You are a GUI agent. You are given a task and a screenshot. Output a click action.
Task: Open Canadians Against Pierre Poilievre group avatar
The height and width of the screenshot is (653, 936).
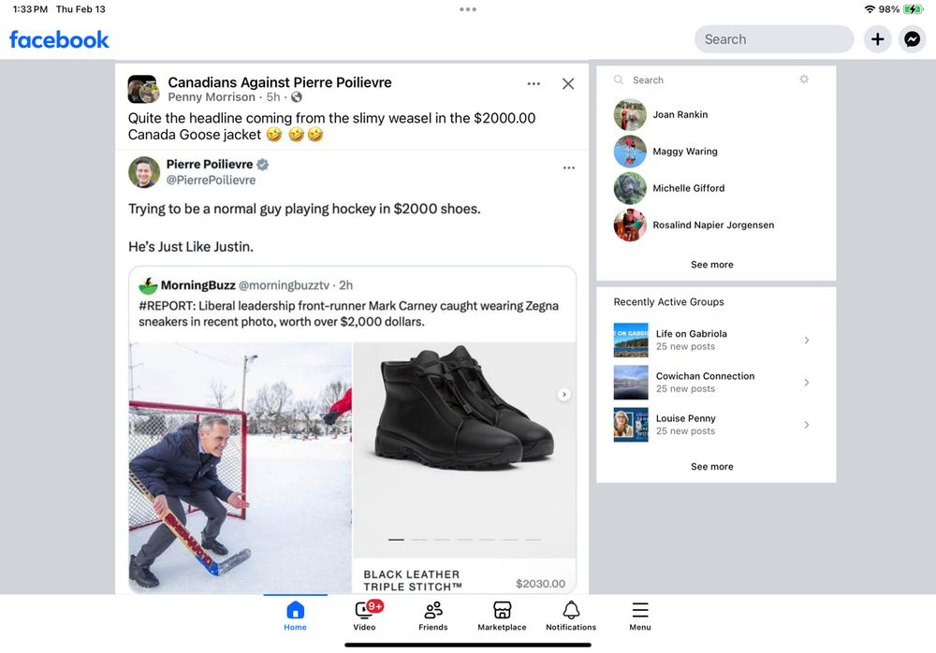tap(143, 89)
